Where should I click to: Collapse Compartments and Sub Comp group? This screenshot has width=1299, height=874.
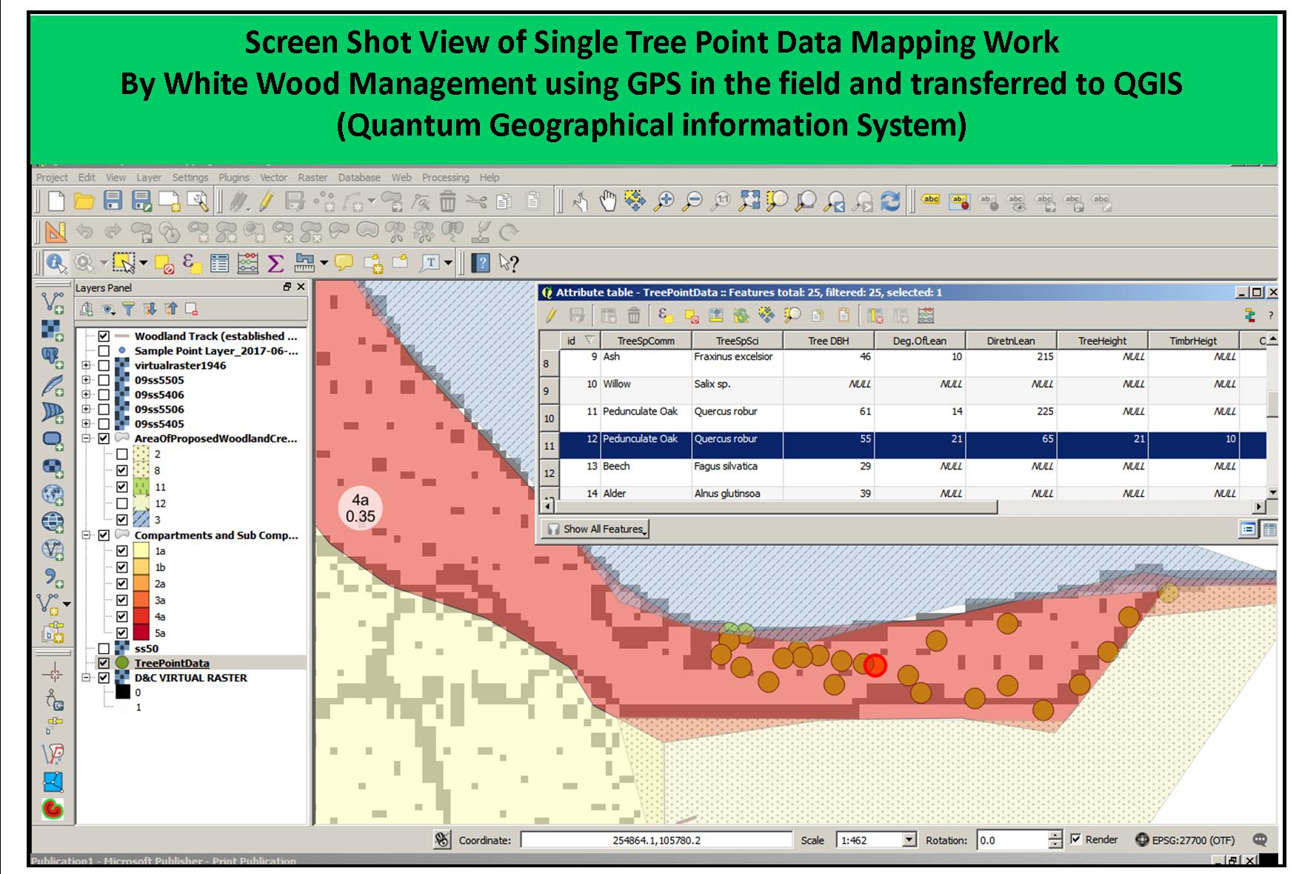(86, 535)
